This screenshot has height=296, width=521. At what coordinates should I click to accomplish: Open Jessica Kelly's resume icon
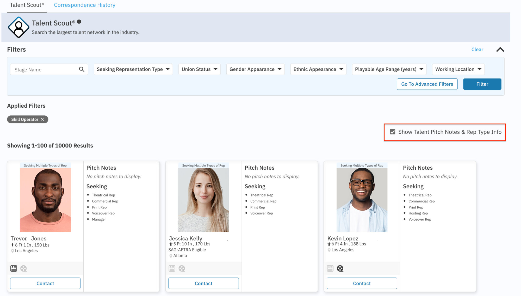click(x=172, y=268)
